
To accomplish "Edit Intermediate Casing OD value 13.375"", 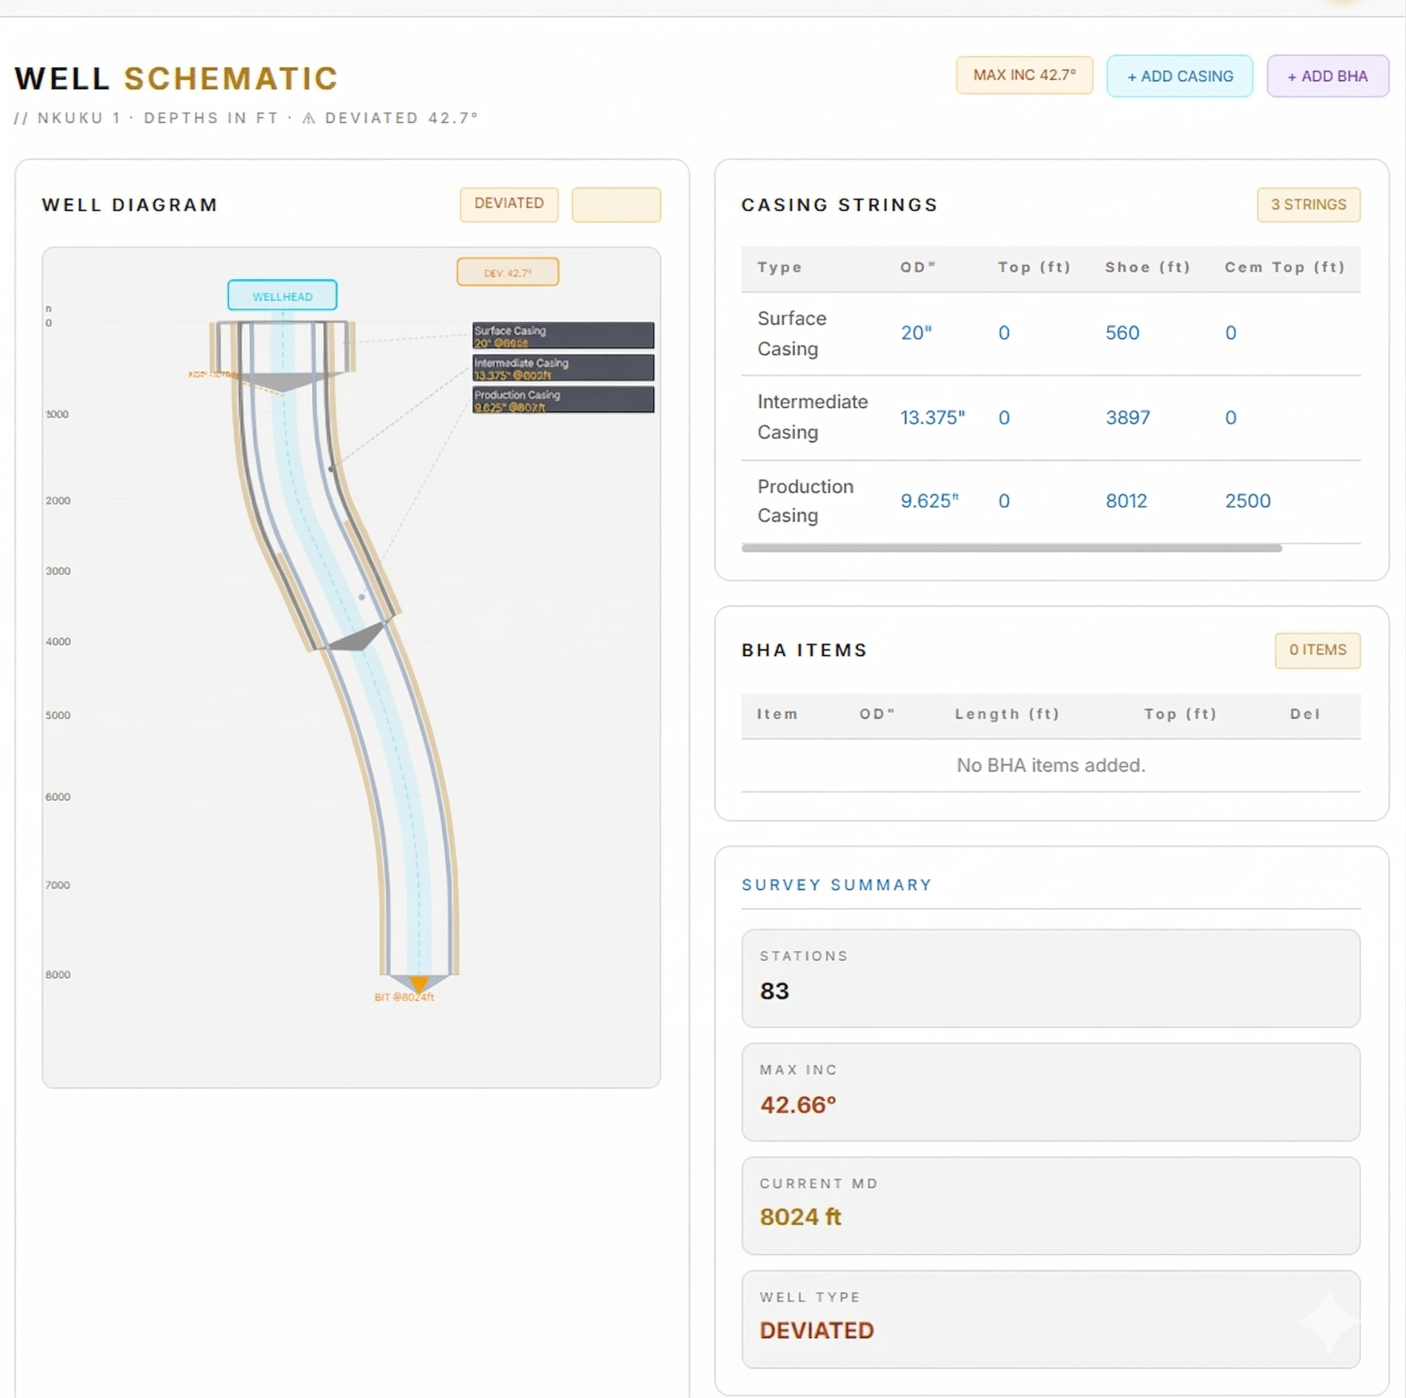I will 932,417.
